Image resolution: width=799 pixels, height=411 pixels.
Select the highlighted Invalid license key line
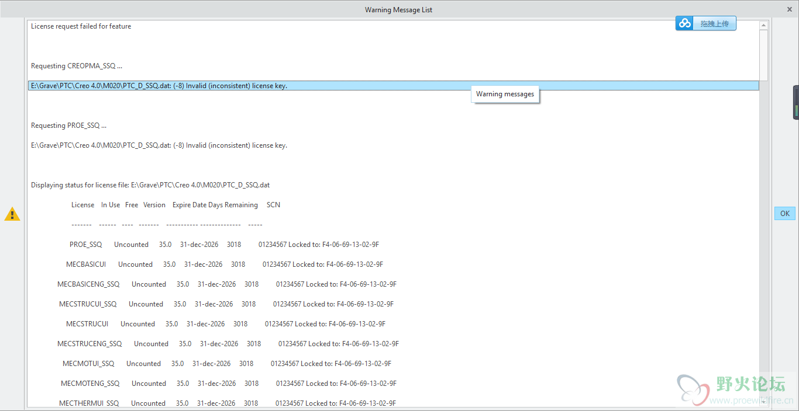pos(393,86)
